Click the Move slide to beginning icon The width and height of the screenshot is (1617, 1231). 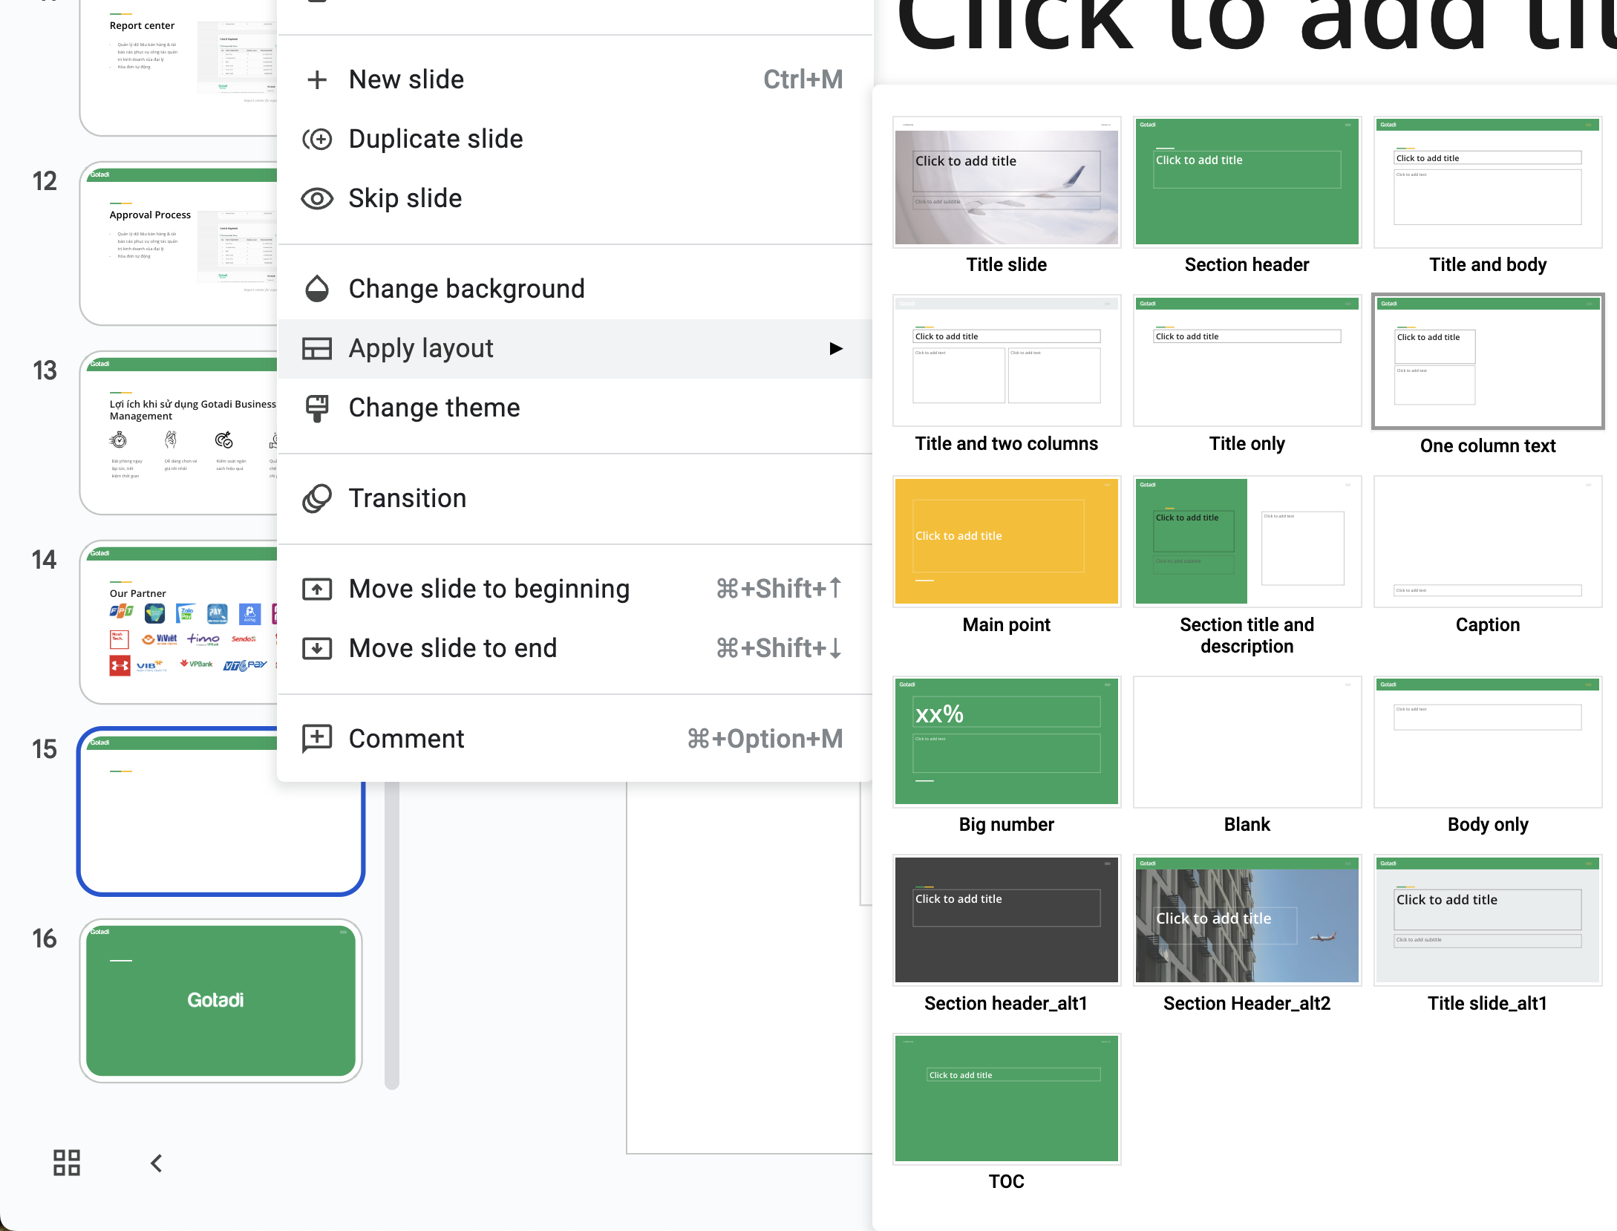[317, 589]
